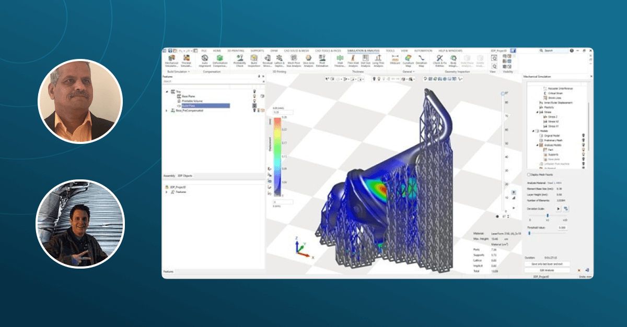Enable the Display Mesh Facets checkbox

[529, 175]
